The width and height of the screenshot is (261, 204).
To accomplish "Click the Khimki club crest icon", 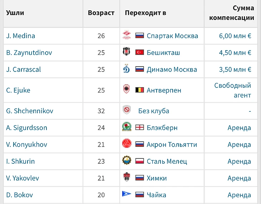I will click(127, 178).
